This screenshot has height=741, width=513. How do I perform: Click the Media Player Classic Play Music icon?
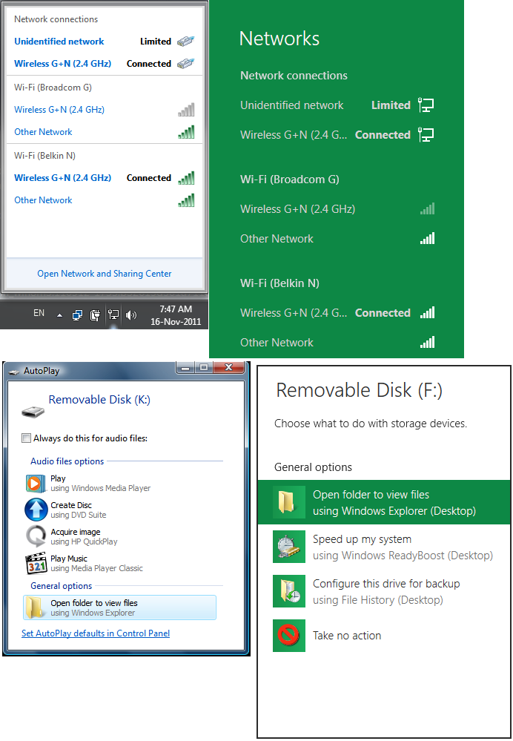(x=36, y=563)
